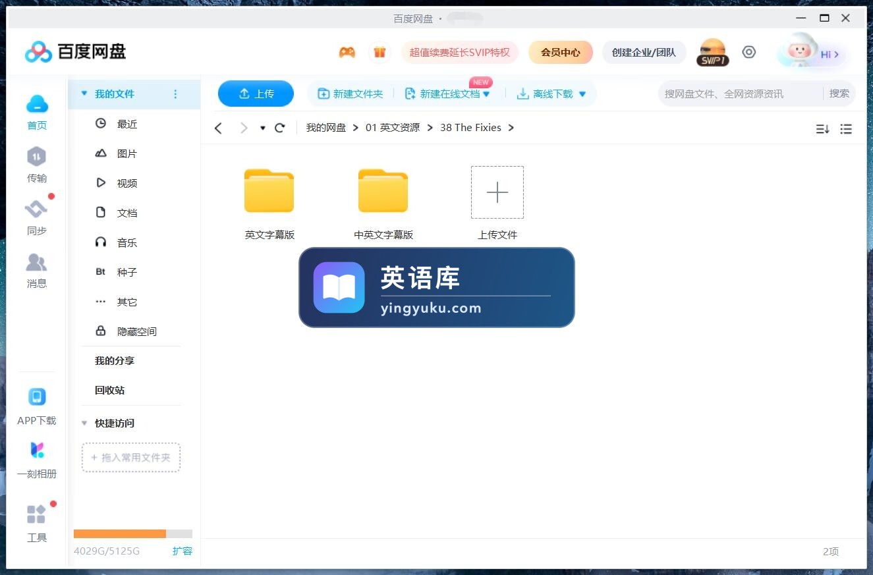873x575 pixels.
Task: Expand chevron after 38 The Fixies
Action: point(511,128)
